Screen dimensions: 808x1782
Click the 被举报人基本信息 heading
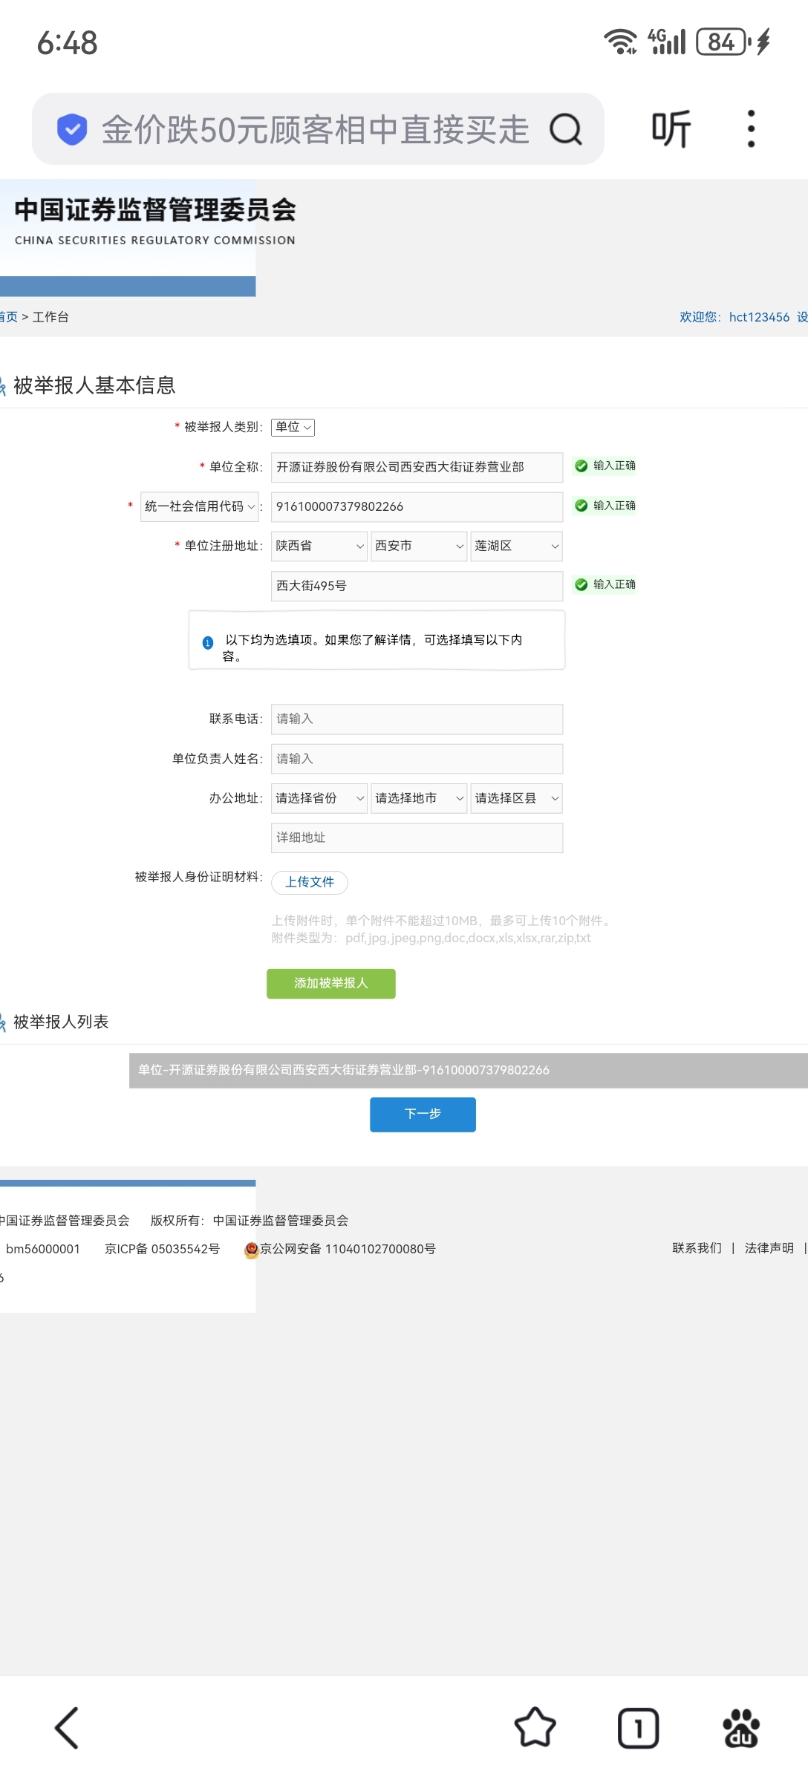(x=94, y=385)
